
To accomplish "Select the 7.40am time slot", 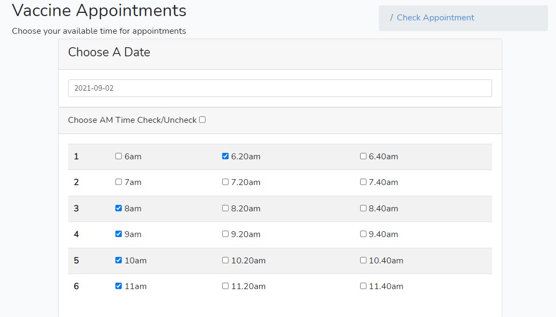I will [x=363, y=182].
